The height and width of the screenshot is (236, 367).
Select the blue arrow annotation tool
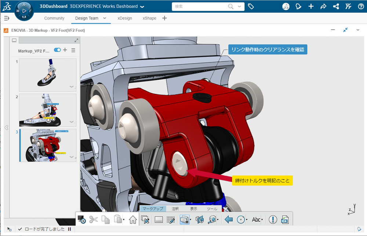228,220
